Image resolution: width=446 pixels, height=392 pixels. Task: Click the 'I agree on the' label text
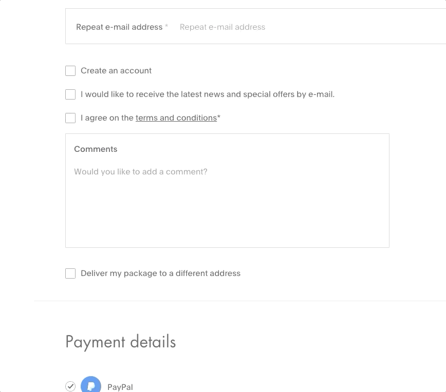point(107,118)
